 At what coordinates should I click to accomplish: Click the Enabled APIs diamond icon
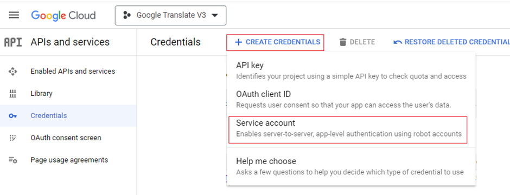12,71
